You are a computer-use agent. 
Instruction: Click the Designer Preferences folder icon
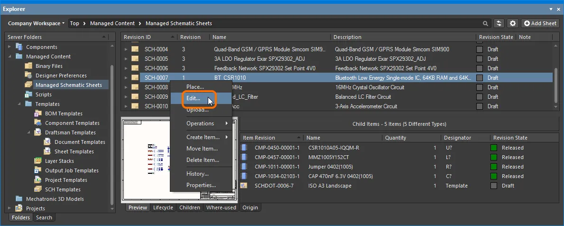(x=28, y=75)
